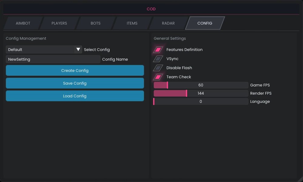Enable the VSync checkbox
The width and height of the screenshot is (303, 182).
click(x=158, y=59)
